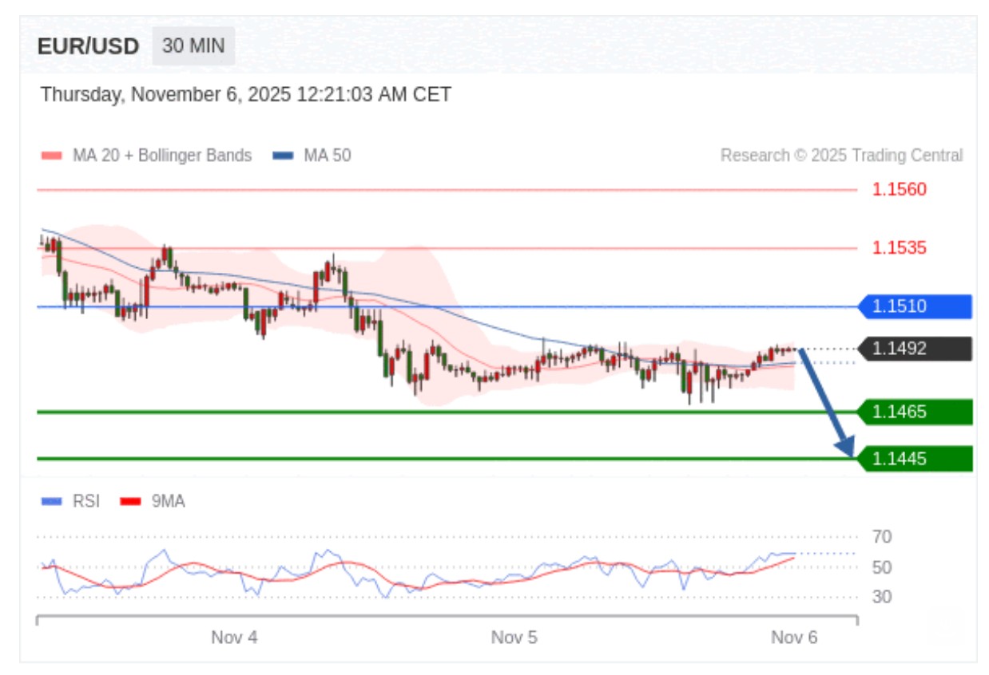Click the RSI 70 overbought level label
This screenshot has height=675, width=989.
(x=882, y=536)
